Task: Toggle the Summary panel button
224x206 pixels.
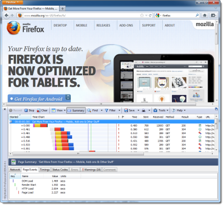Action: point(76,110)
